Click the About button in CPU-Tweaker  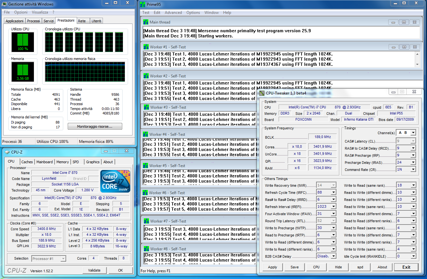(382, 267)
